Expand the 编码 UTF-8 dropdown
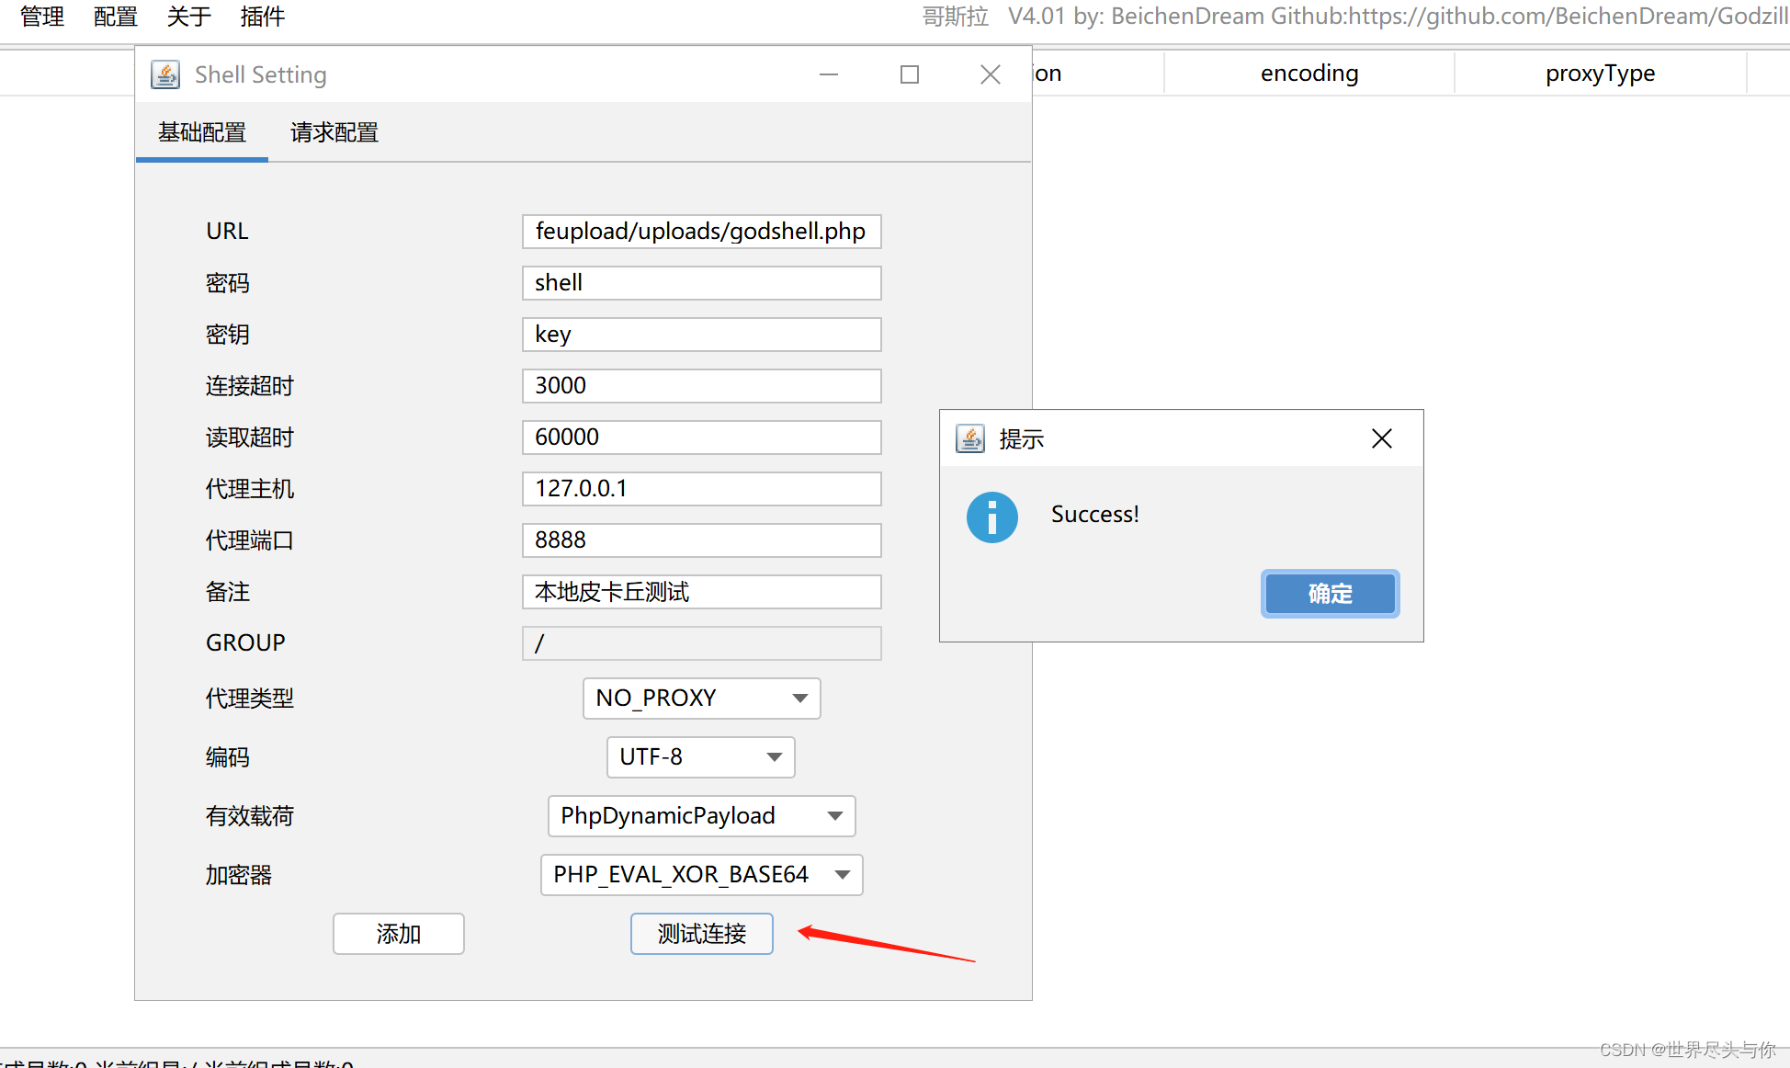This screenshot has height=1068, width=1790. pos(701,757)
